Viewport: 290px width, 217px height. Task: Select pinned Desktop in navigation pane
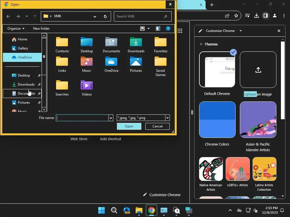(22, 75)
